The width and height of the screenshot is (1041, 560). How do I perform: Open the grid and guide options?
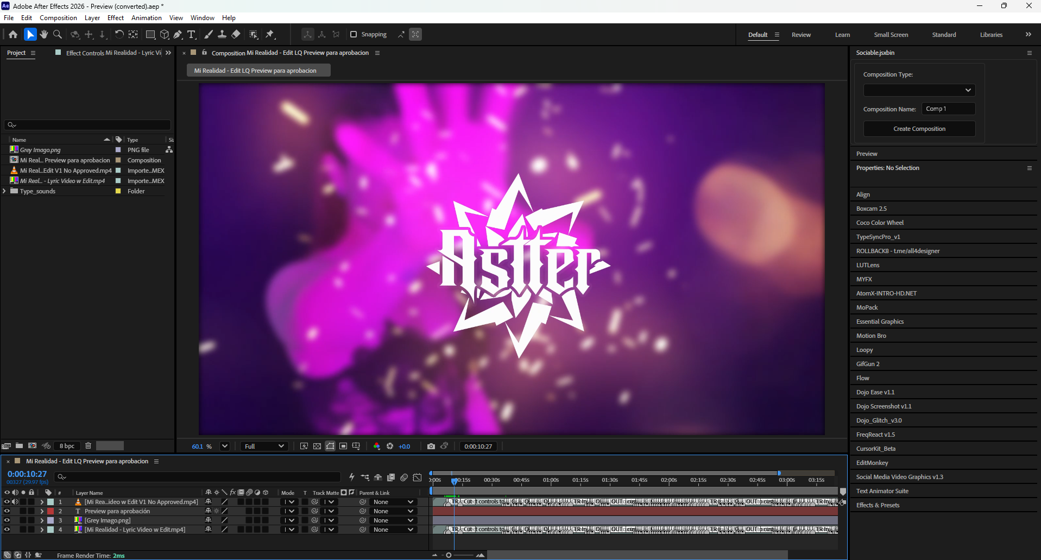point(356,446)
